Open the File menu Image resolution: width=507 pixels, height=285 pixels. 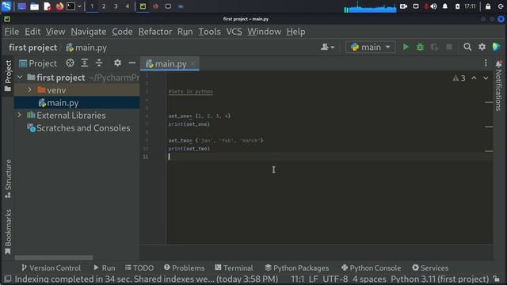(12, 32)
